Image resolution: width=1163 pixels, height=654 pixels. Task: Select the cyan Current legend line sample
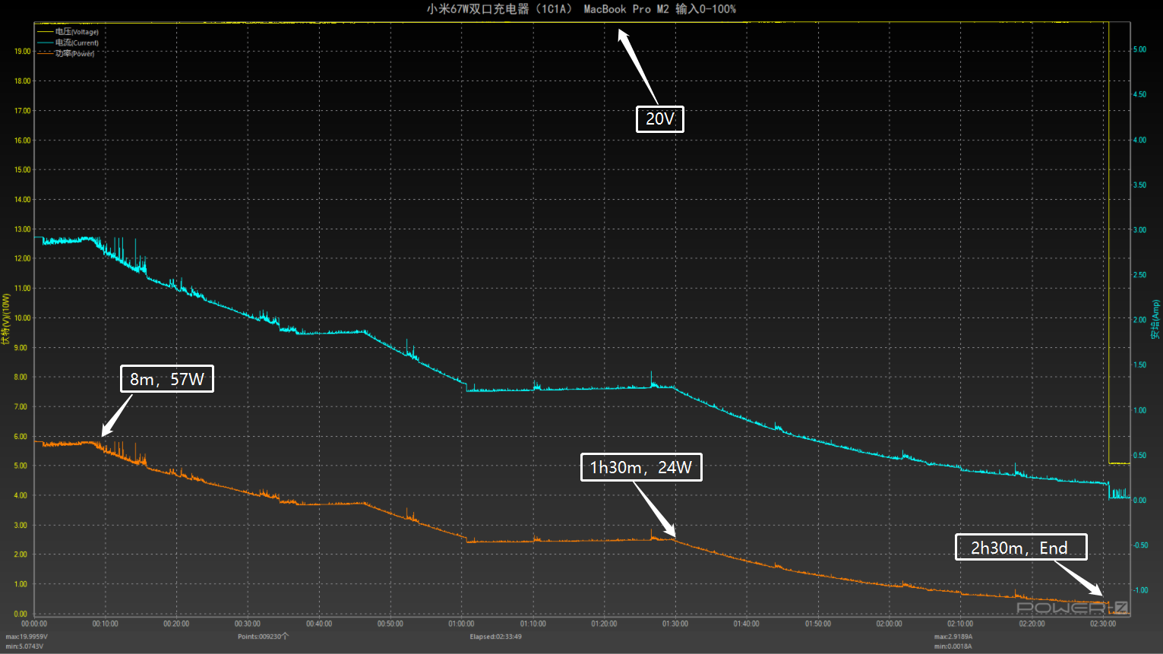click(x=46, y=43)
